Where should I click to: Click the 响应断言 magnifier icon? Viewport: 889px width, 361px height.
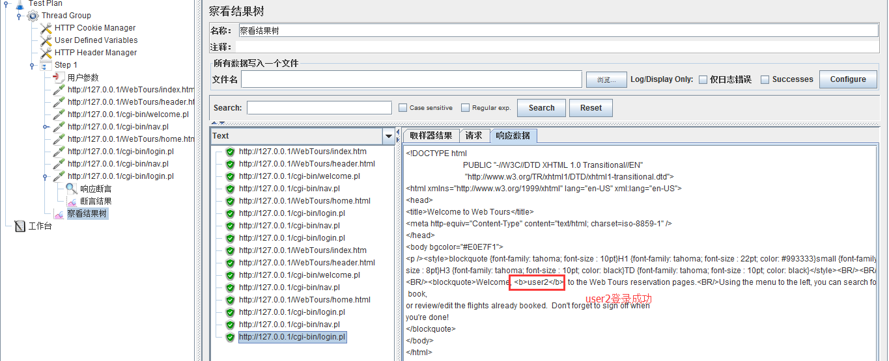(x=71, y=189)
